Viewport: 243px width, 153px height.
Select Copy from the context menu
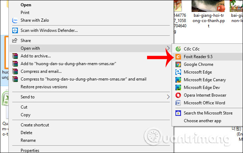[26, 115]
